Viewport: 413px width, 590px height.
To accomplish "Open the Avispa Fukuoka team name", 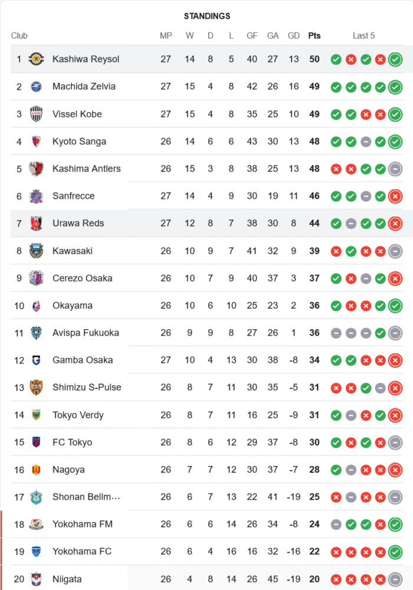I will [x=86, y=333].
